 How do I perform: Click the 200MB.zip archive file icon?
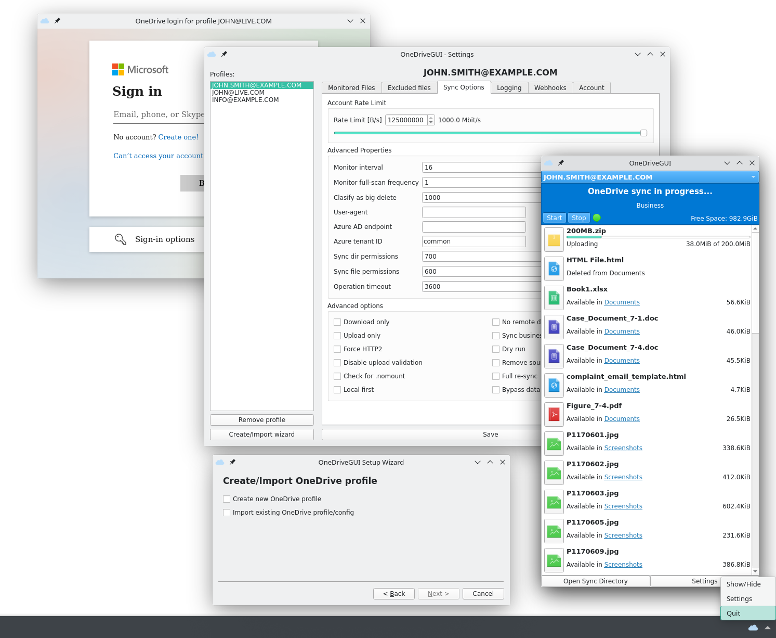(x=554, y=240)
